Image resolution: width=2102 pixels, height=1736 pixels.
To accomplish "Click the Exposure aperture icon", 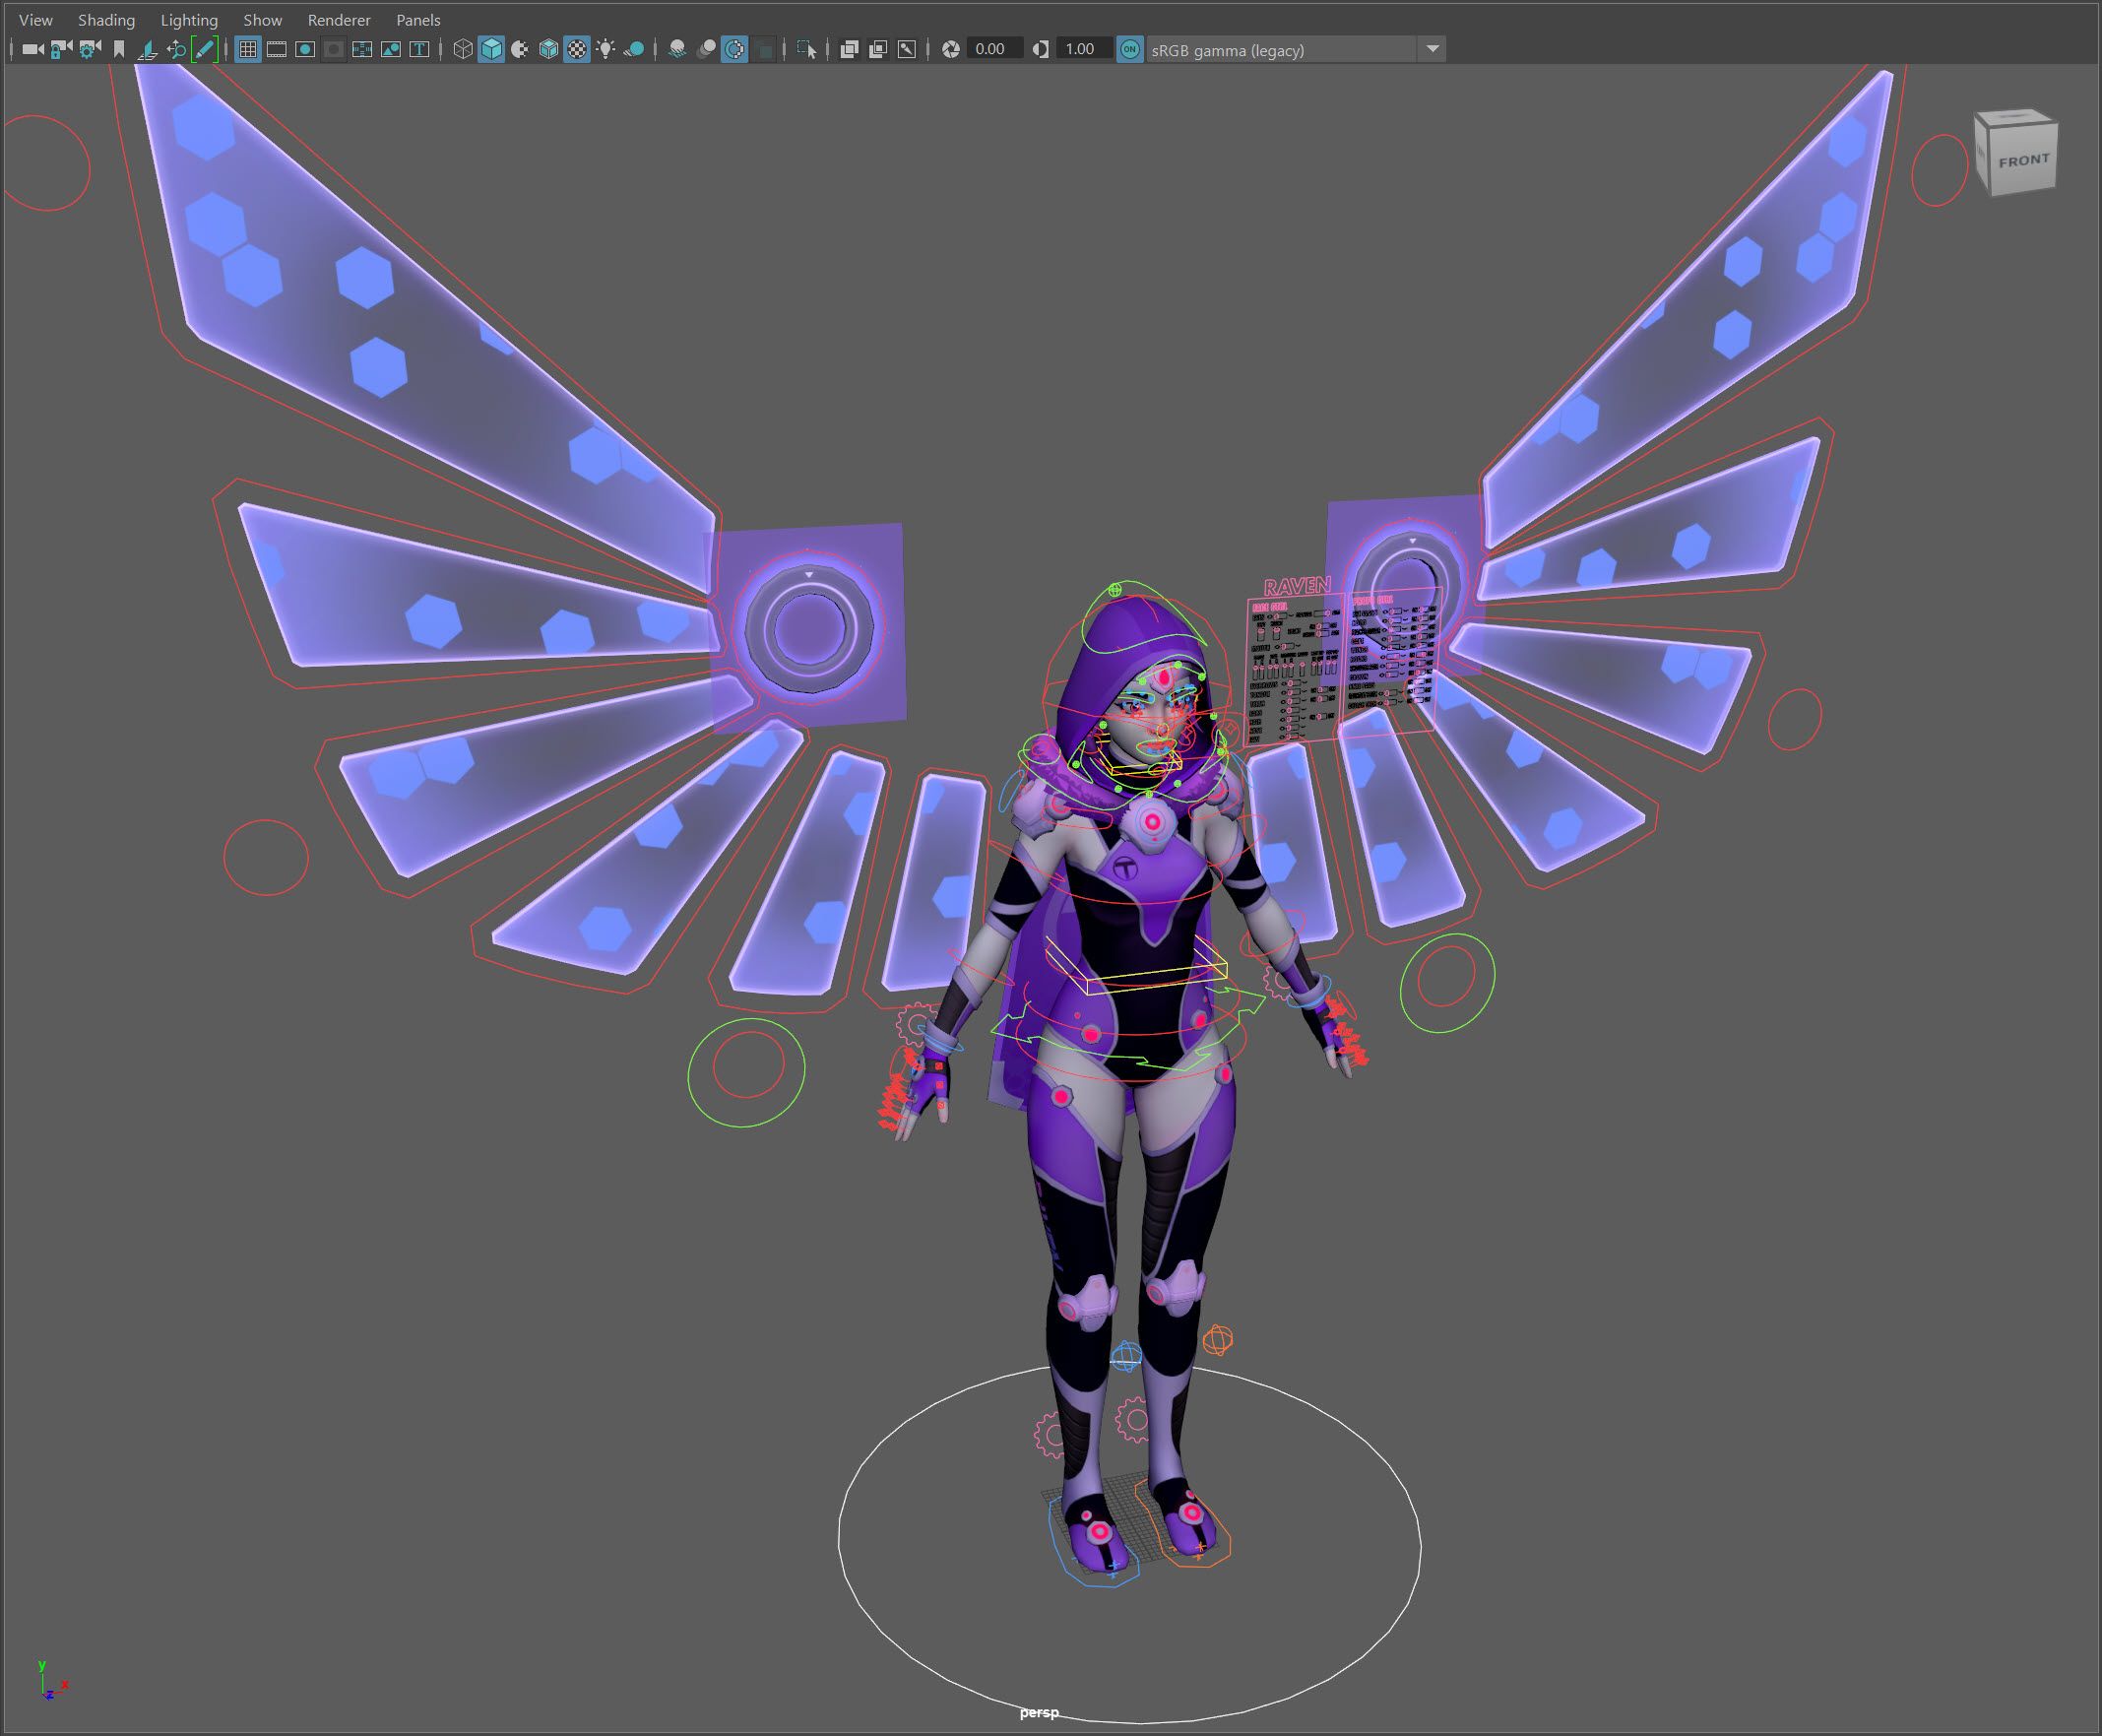I will tap(951, 49).
